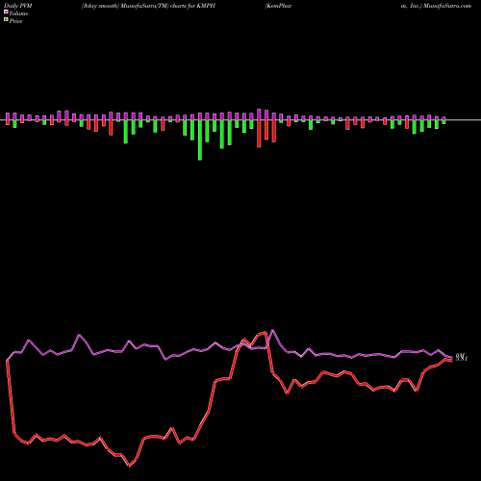The width and height of the screenshot is (481, 481).
Task: Click the lowest point of the red price line
Action: pyautogui.click(x=130, y=466)
